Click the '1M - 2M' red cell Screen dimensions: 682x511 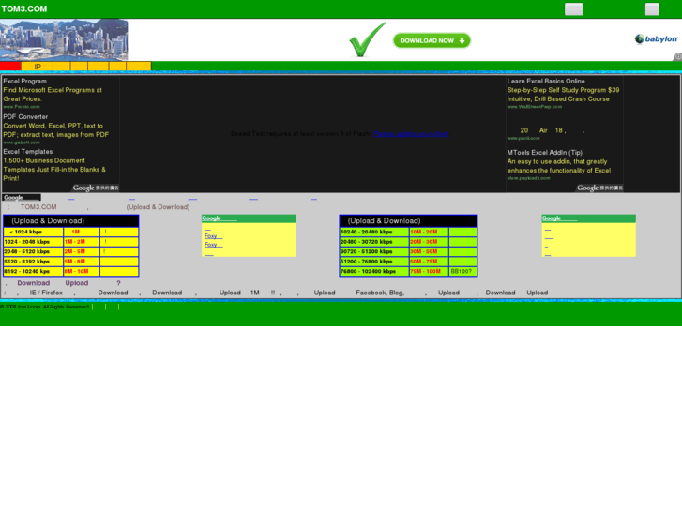tap(82, 242)
